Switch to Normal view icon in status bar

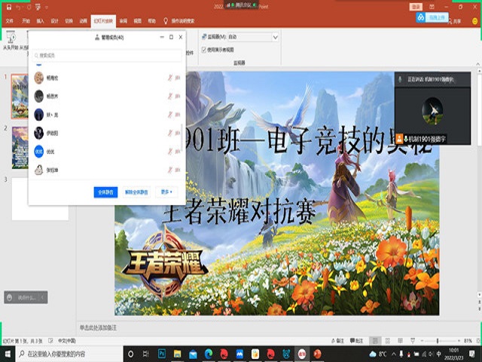pyautogui.click(x=375, y=341)
